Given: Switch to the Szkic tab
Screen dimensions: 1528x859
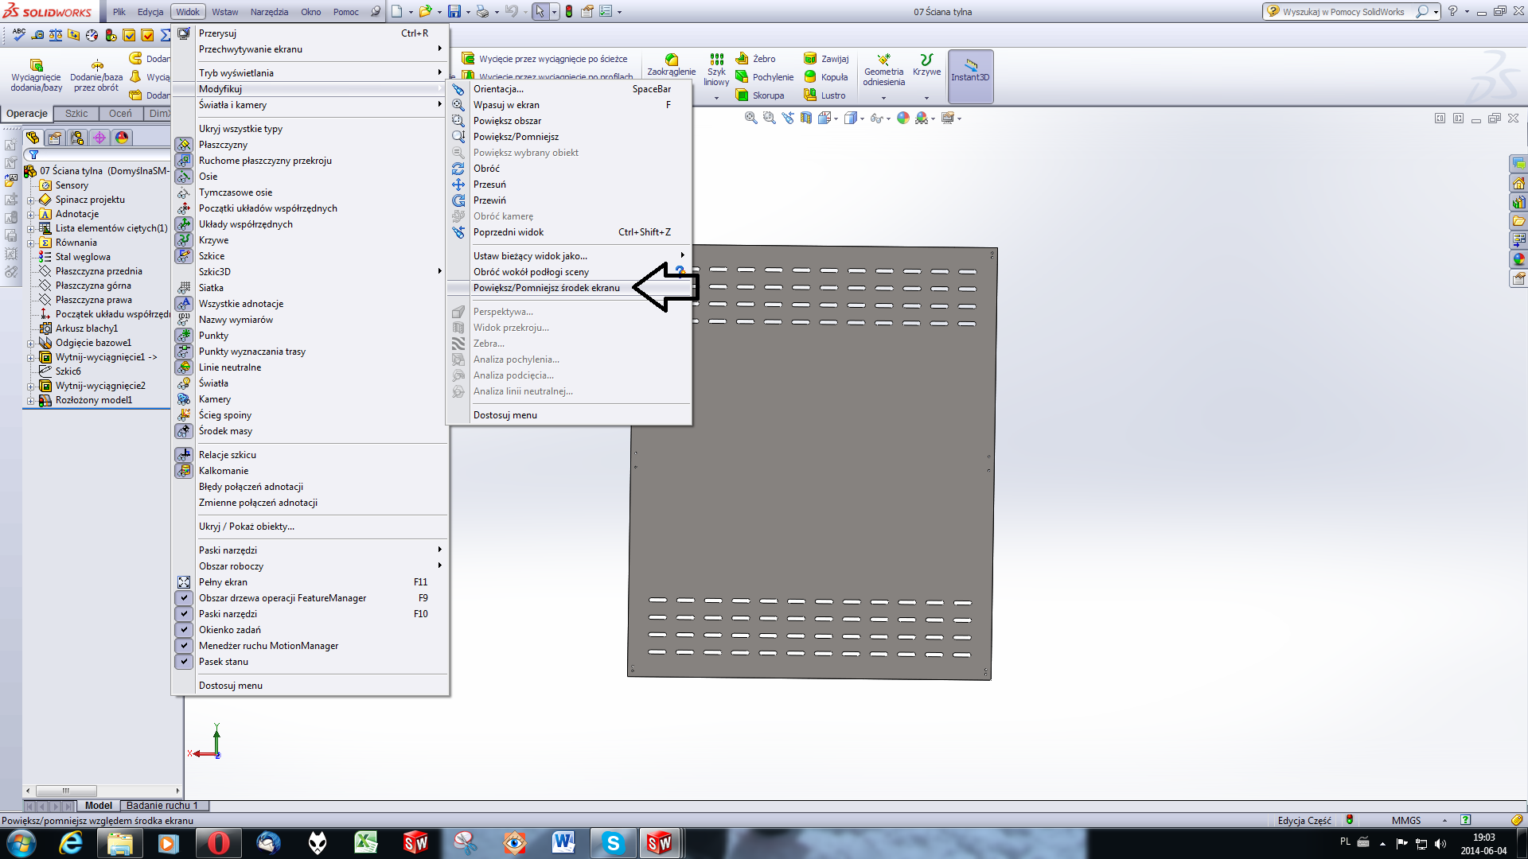Looking at the screenshot, I should (76, 114).
